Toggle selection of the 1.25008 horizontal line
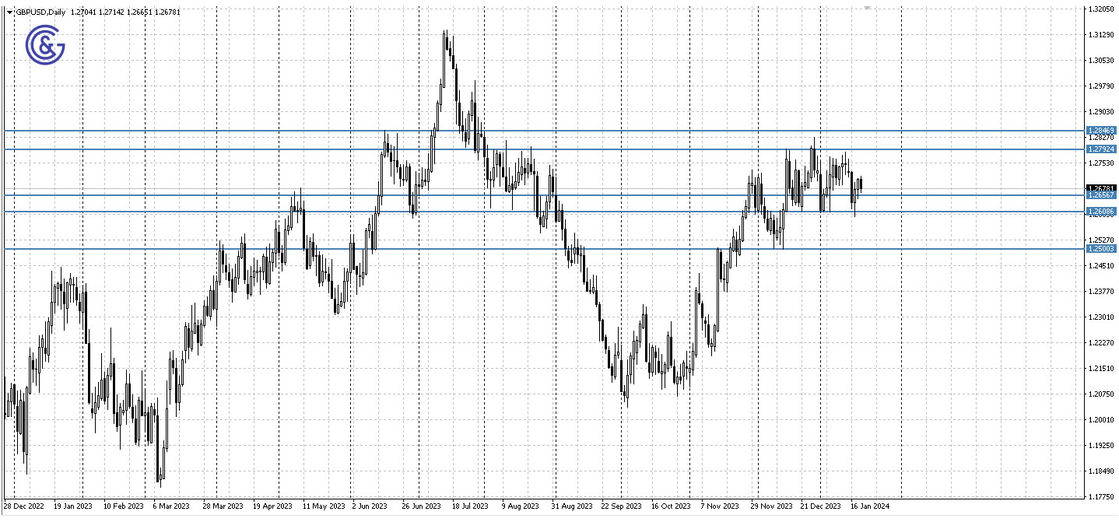 pos(545,248)
